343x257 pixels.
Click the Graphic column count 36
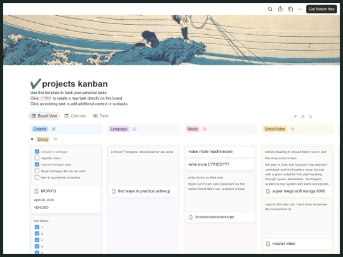coord(53,129)
